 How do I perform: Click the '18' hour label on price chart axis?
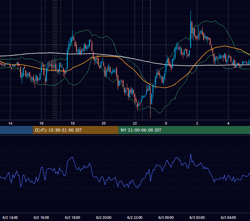(x=72, y=123)
